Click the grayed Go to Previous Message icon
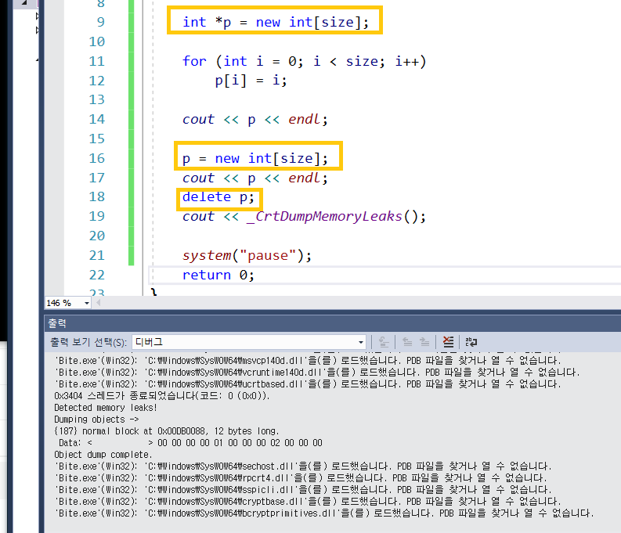The height and width of the screenshot is (533, 621). pos(407,342)
